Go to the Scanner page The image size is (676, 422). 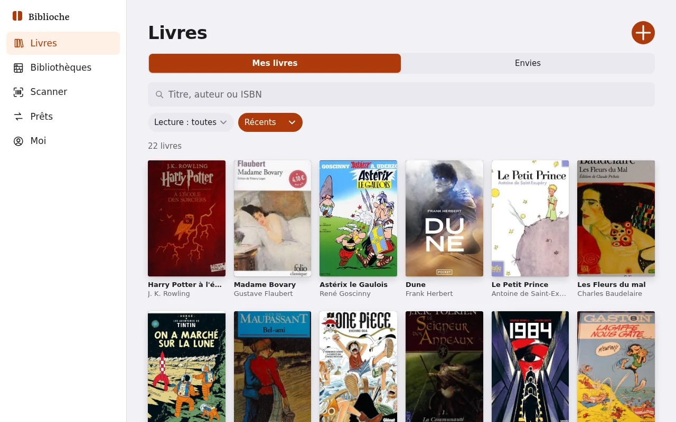pos(63,92)
